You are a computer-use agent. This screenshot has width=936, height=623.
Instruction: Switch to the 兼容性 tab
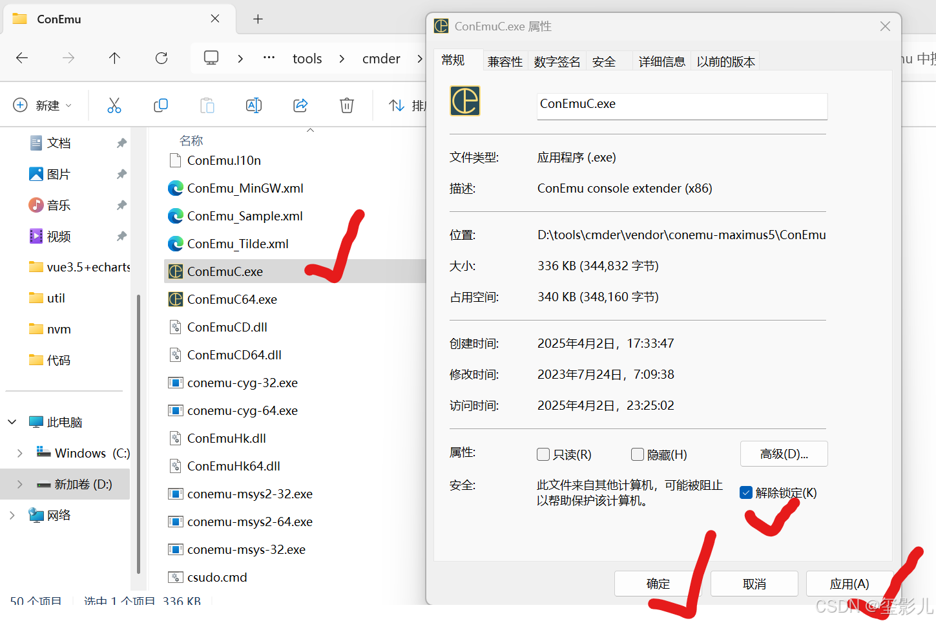pos(505,61)
